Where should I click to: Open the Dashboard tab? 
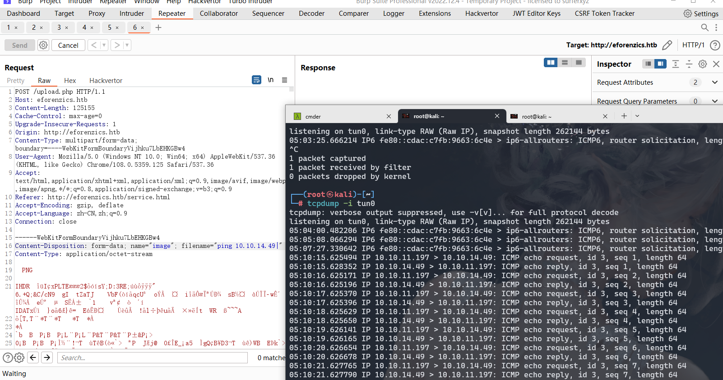point(23,14)
